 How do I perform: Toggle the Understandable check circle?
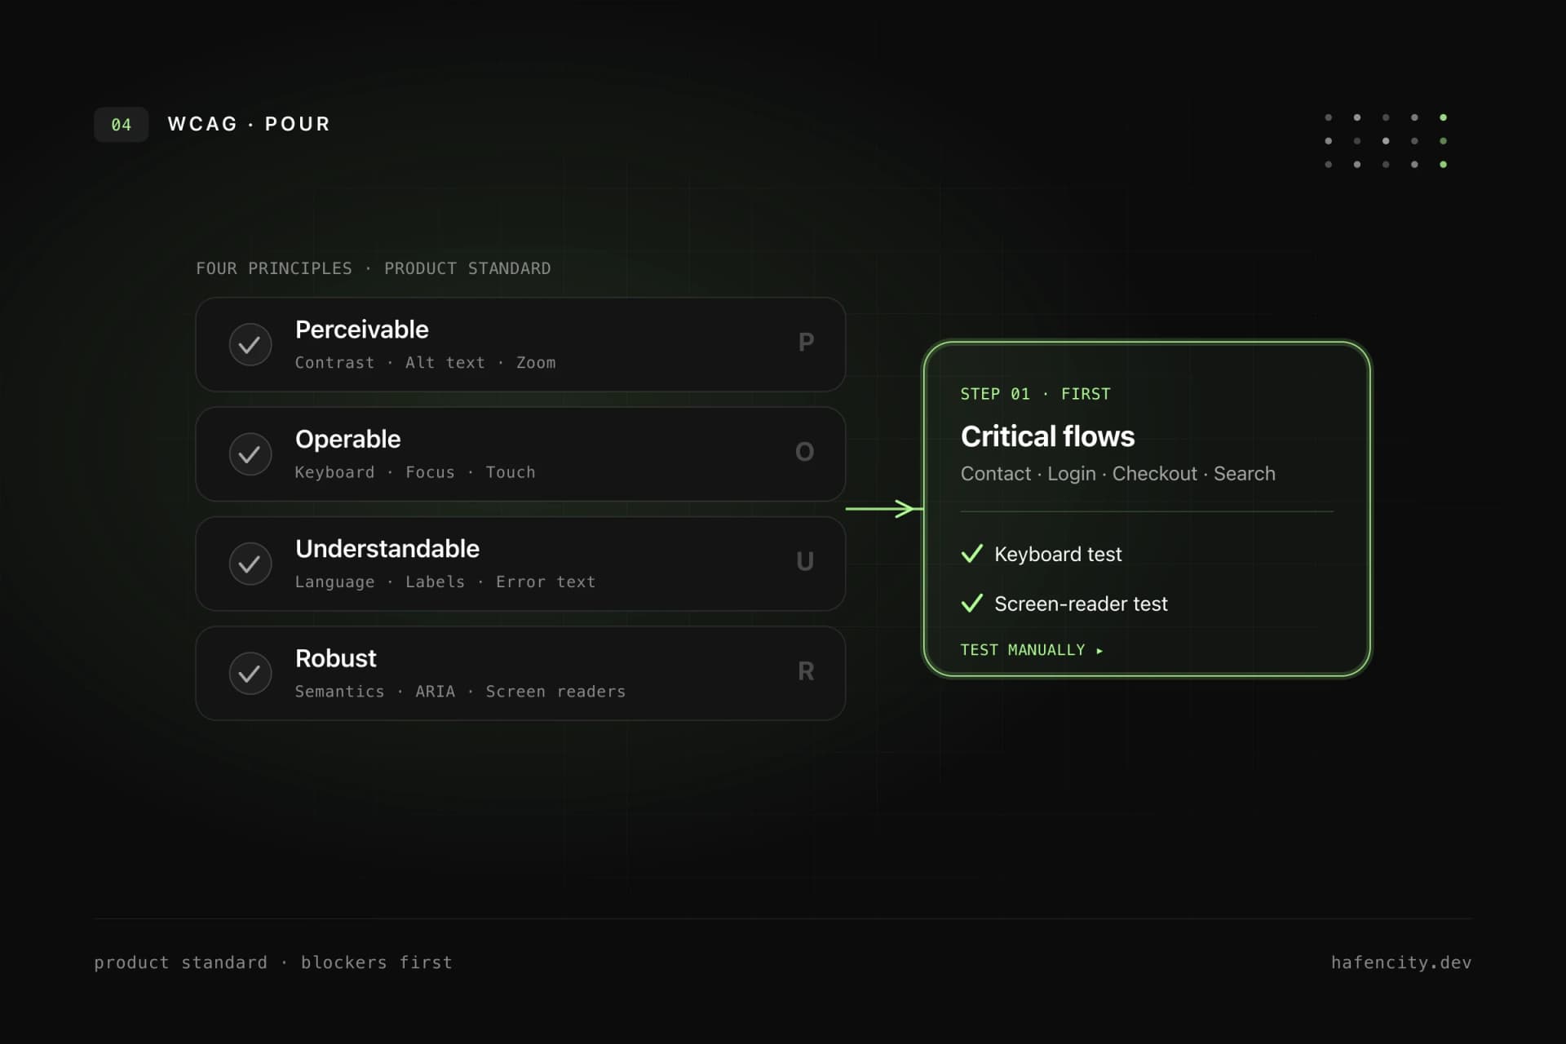pyautogui.click(x=250, y=564)
